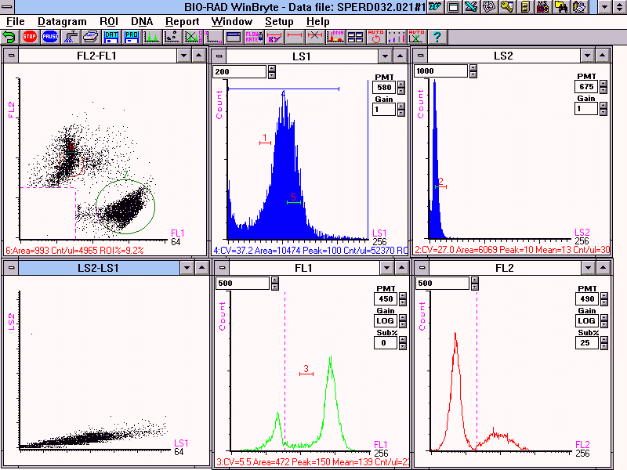Click the empty axes plot icon
Viewport: 627px width, 470px height.
(x=213, y=37)
